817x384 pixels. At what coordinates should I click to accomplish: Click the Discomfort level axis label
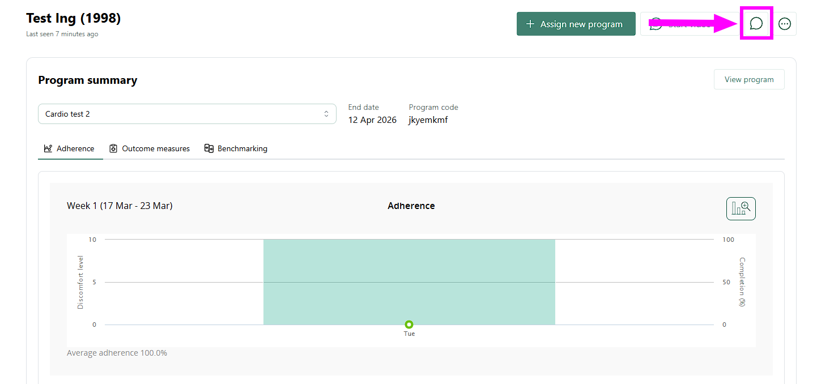pyautogui.click(x=80, y=282)
